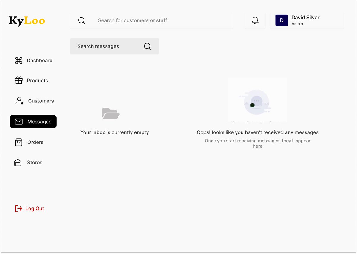357x254 pixels.
Task: Focus the Search messages input field
Action: [x=115, y=46]
